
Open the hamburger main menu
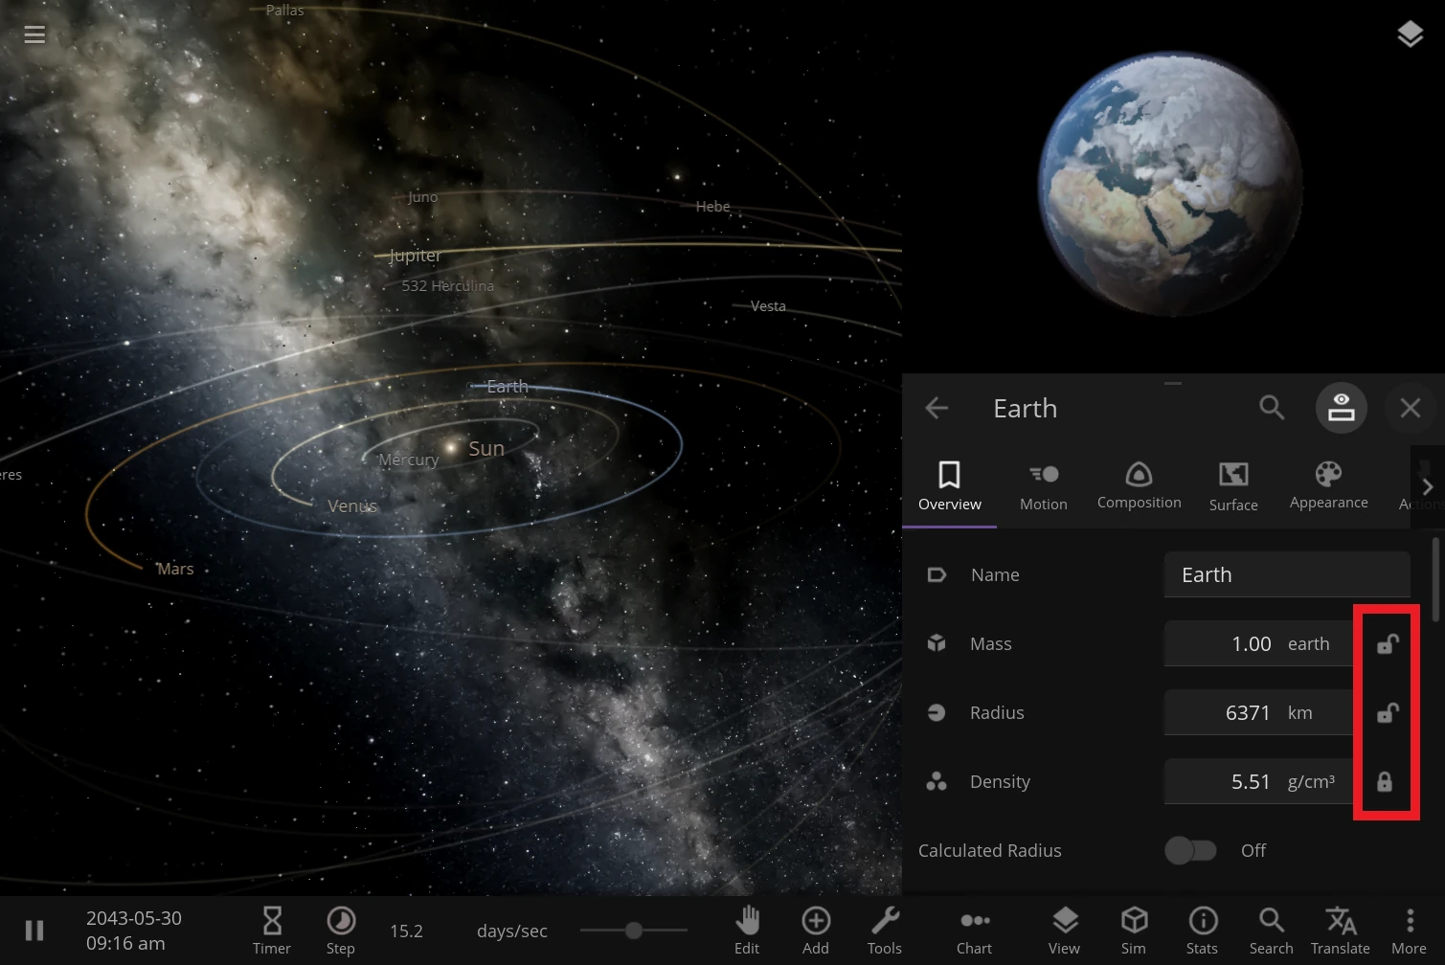point(34,34)
